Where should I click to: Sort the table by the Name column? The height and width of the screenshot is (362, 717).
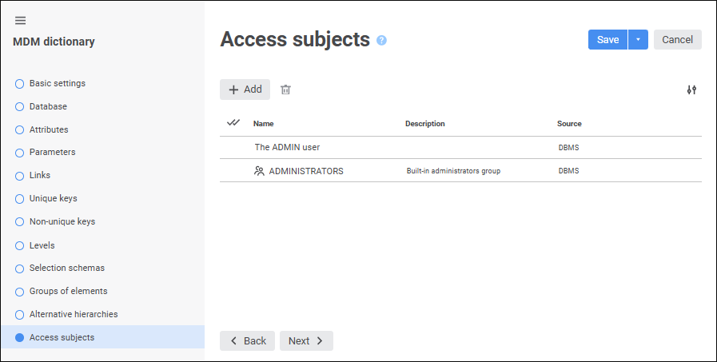tap(264, 124)
